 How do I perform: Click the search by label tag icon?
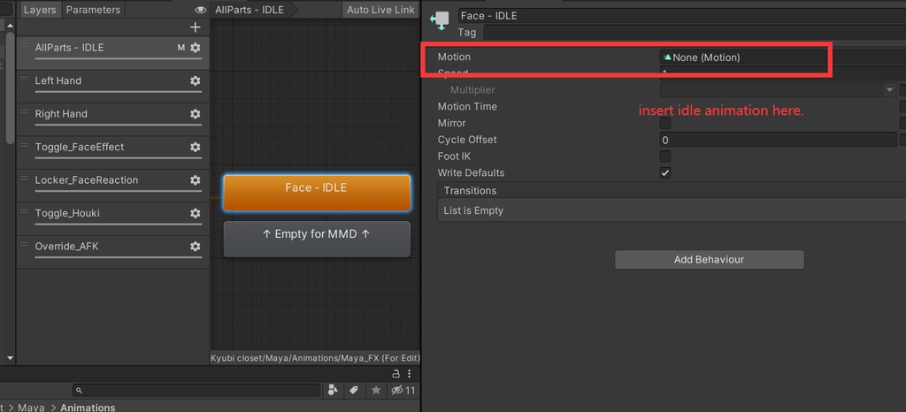coord(354,390)
